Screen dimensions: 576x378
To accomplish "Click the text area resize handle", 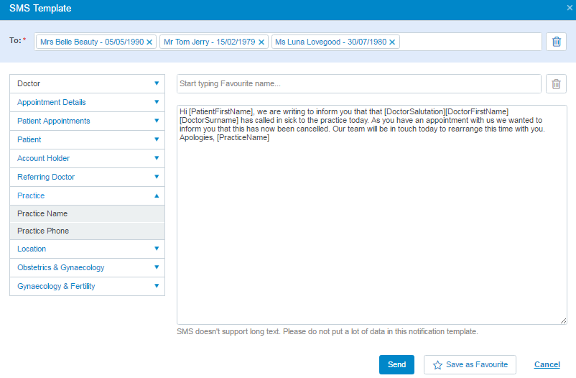I will [563, 321].
